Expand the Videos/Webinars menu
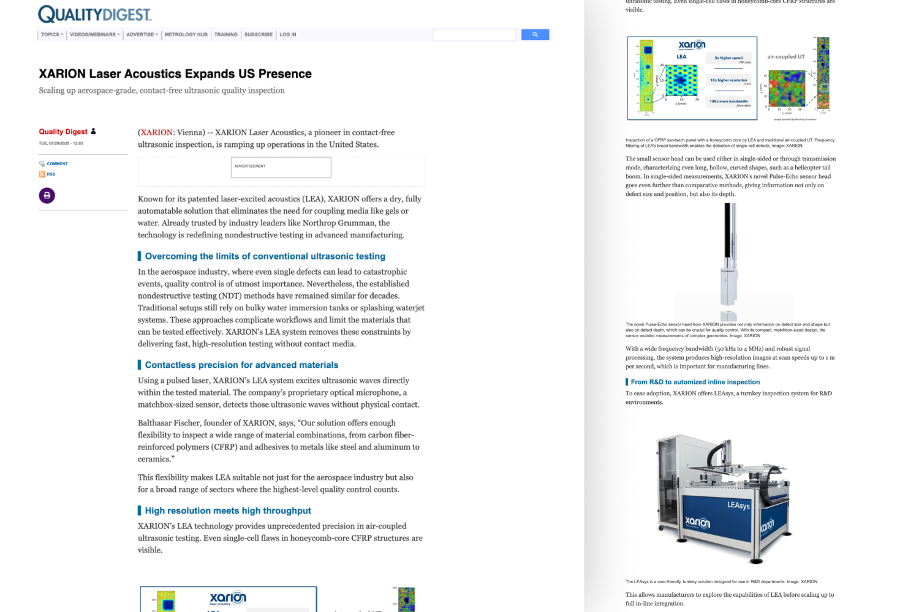919x612 pixels. tap(94, 35)
